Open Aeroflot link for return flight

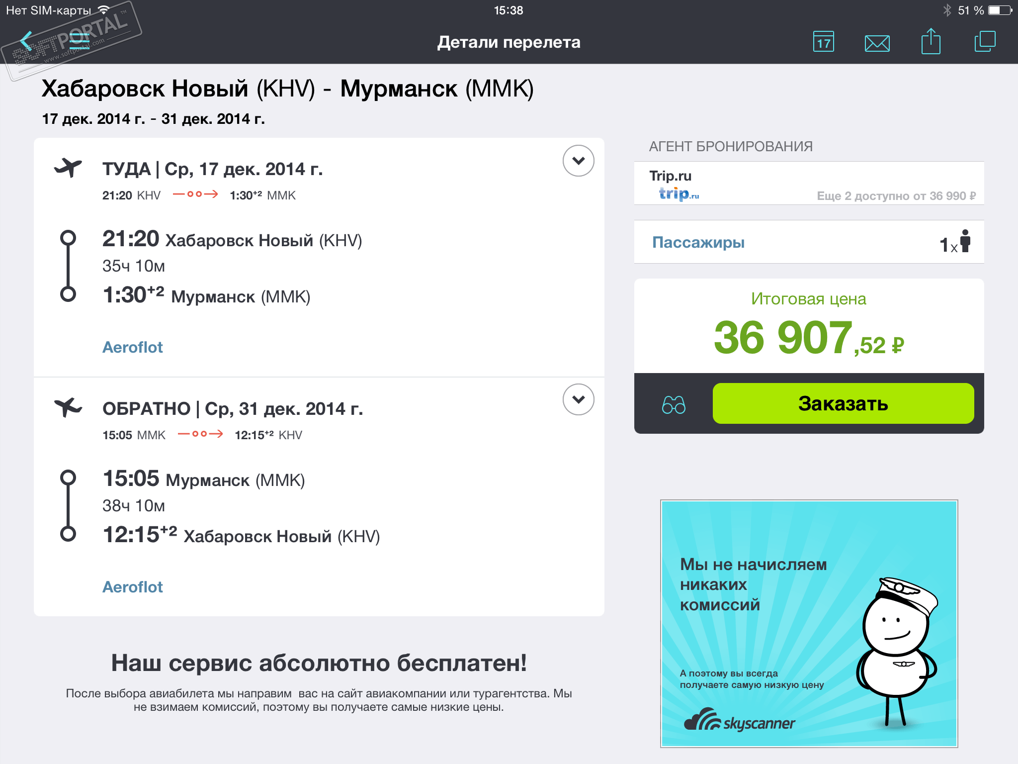pos(132,587)
